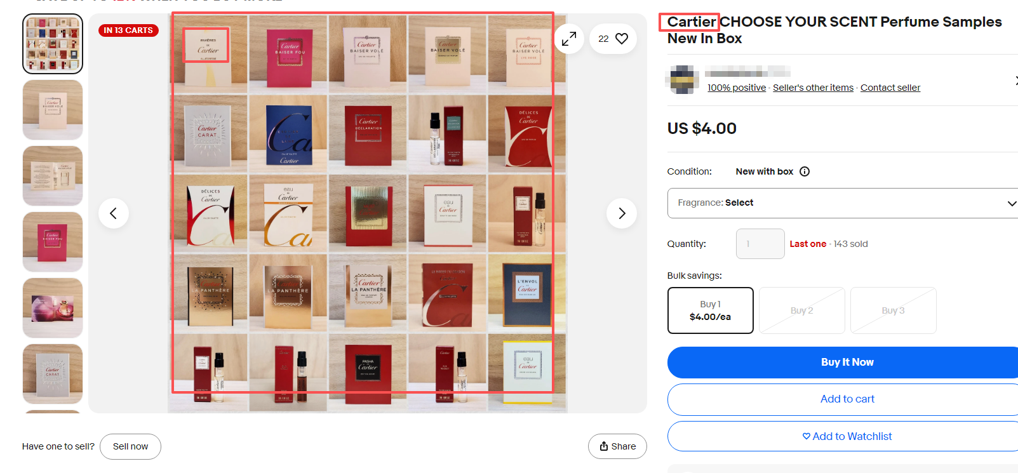The height and width of the screenshot is (473, 1018).
Task: Open Seller's other items link
Action: (x=813, y=88)
